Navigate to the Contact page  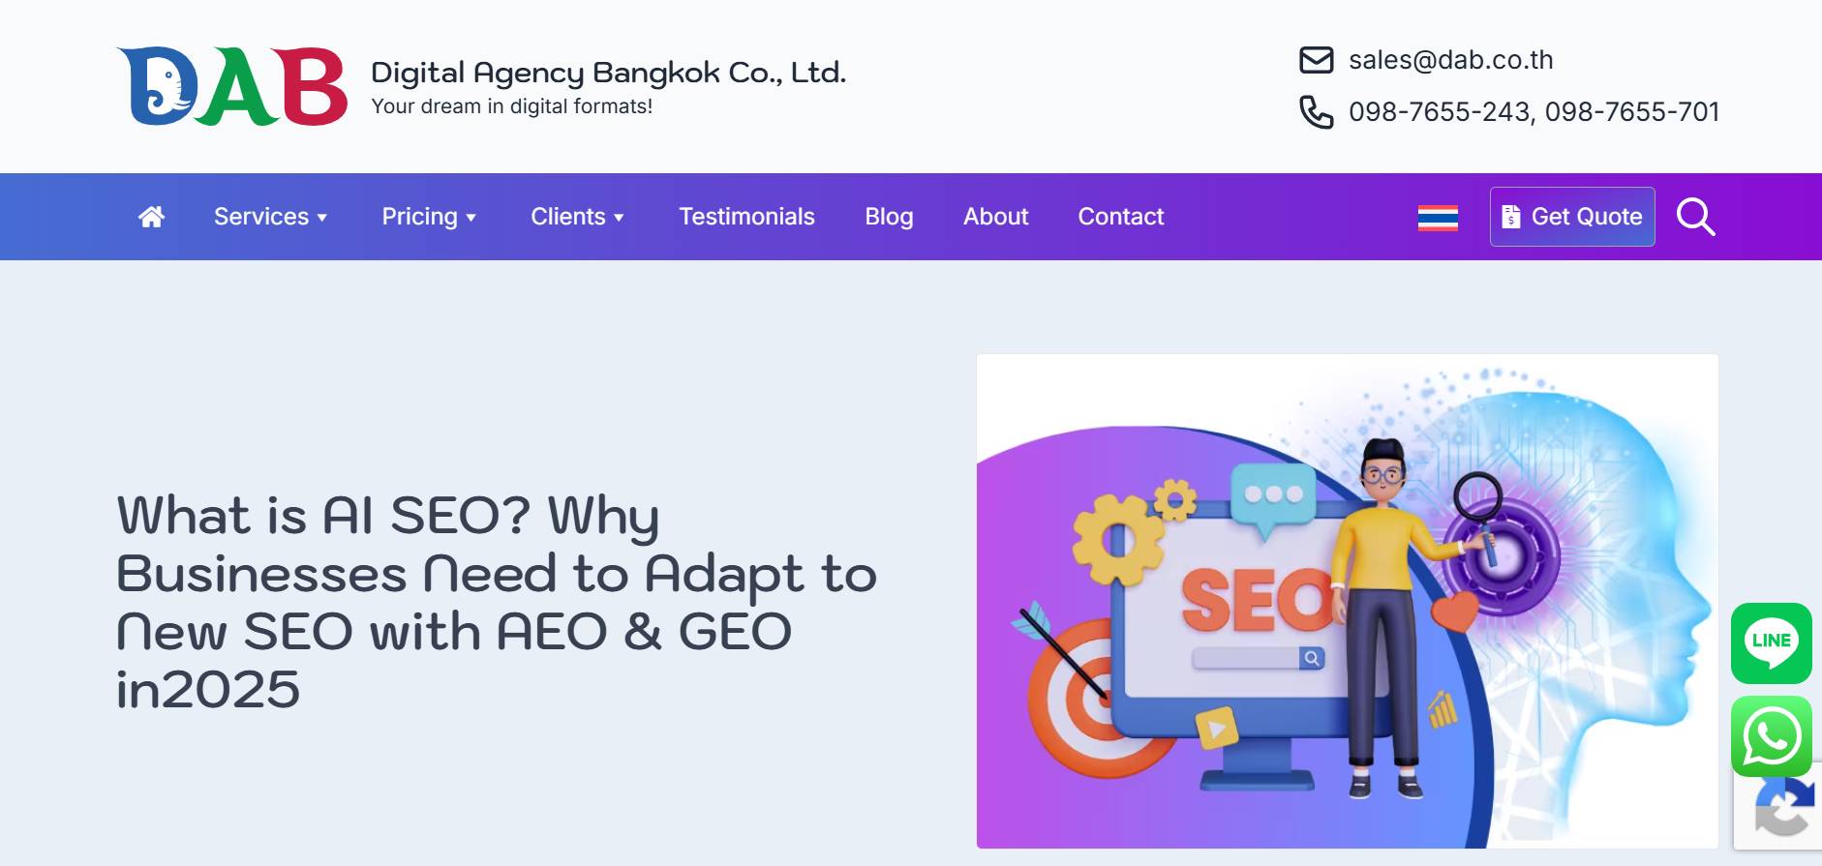pos(1121,217)
